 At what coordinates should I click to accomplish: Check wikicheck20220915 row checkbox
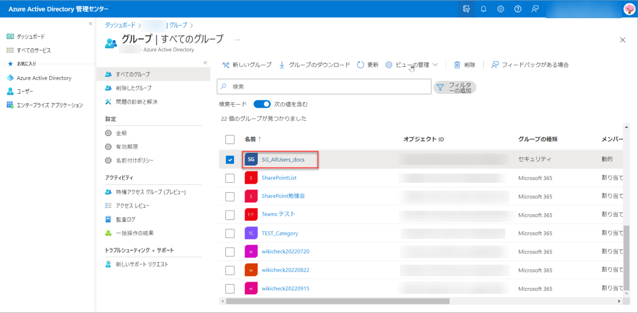(x=230, y=289)
